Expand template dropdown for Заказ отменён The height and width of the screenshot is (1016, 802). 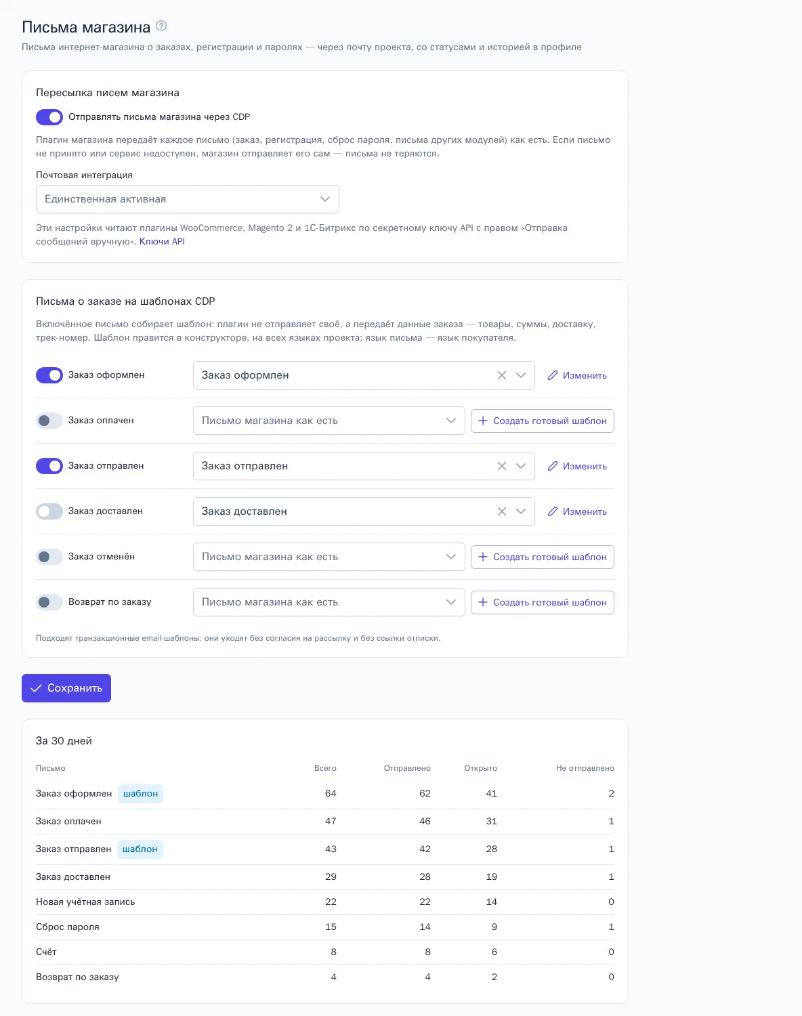(x=329, y=557)
